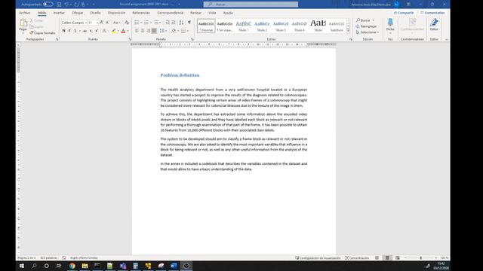483x271 pixels.
Task: Toggle justified alignment
Action: tap(154, 31)
